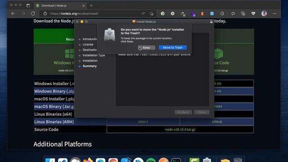This screenshot has width=288, height=162.
Task: Click the Close button in installer
Action: (202, 112)
